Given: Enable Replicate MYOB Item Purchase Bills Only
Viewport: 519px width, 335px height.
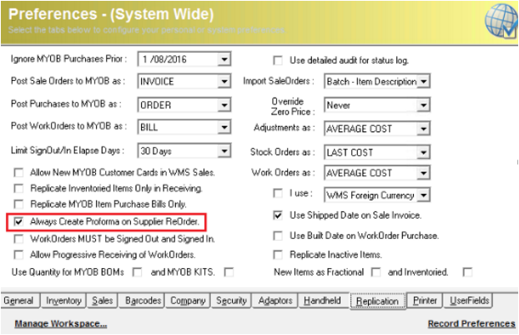Looking at the screenshot, I should click(18, 204).
